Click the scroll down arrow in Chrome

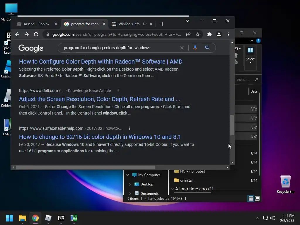pyautogui.click(x=232, y=162)
